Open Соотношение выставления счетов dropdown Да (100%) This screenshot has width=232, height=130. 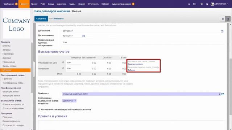[69, 101]
